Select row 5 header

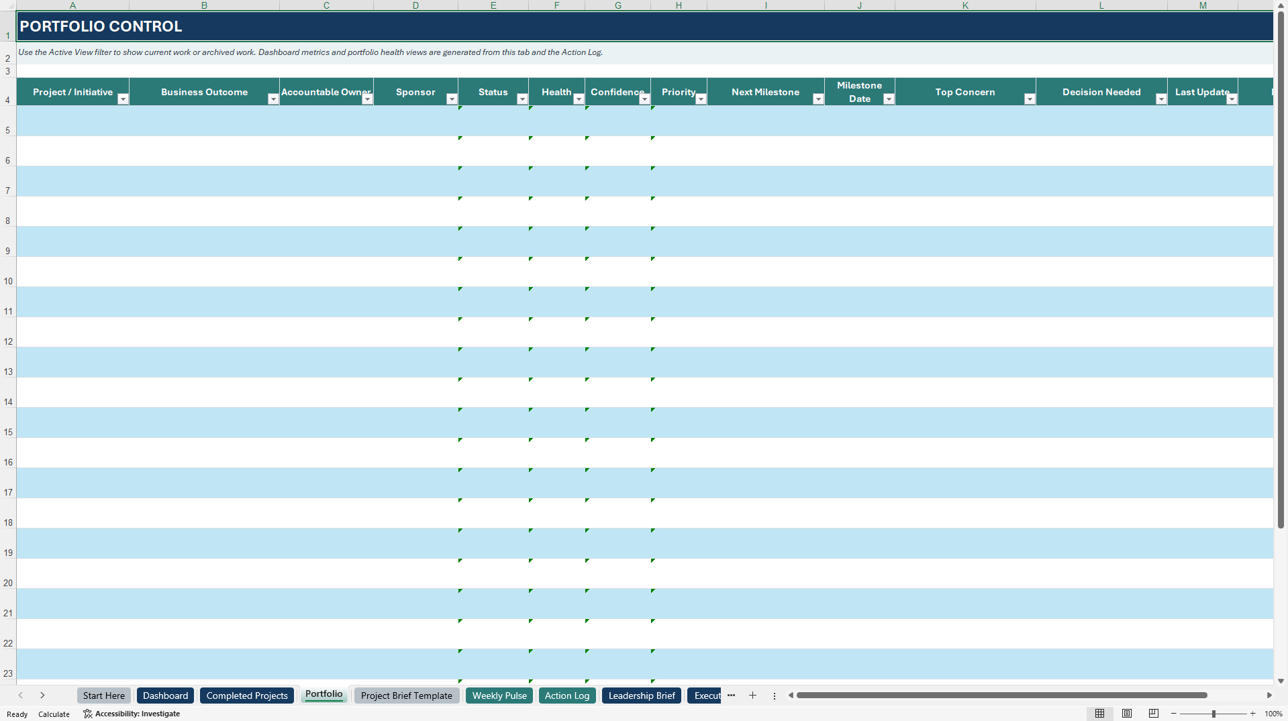point(8,121)
